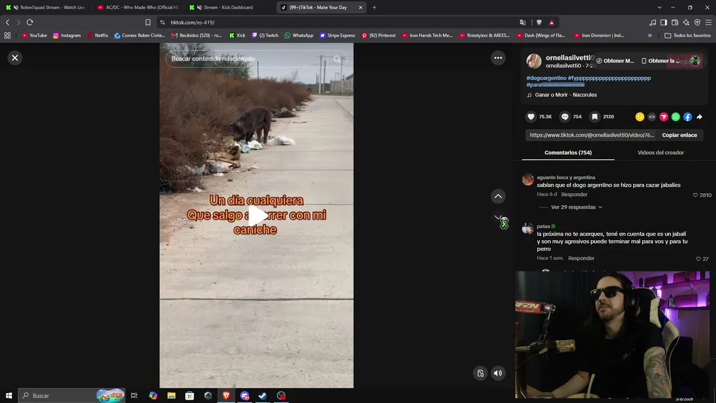Click the tiktok.com address bar

(x=336, y=22)
